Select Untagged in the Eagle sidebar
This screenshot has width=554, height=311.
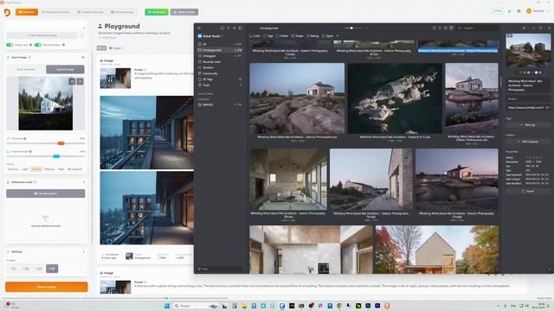[x=220, y=55]
